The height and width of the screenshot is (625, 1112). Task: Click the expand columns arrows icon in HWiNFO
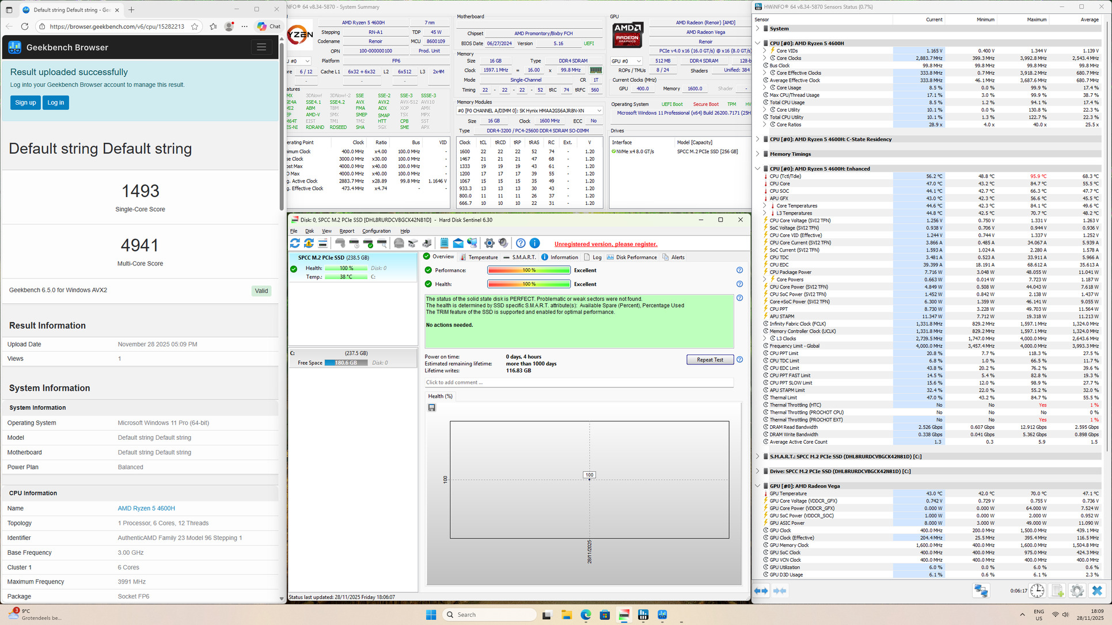pyautogui.click(x=761, y=591)
